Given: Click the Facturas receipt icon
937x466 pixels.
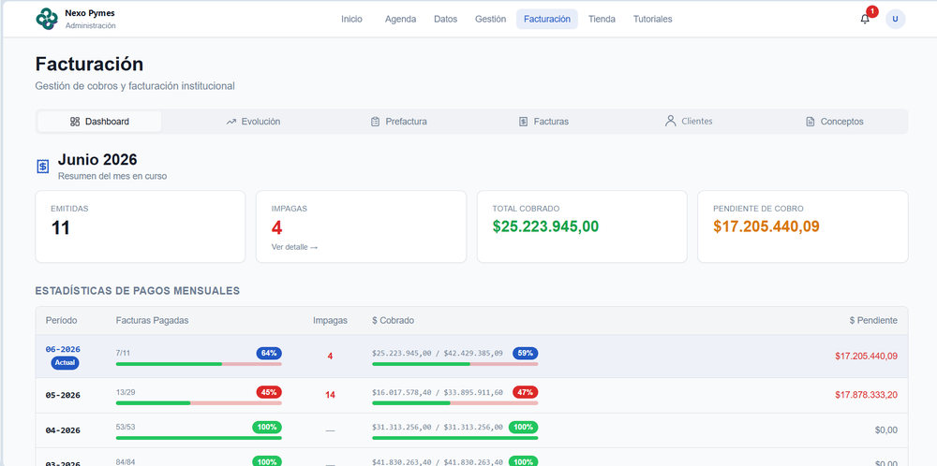Looking at the screenshot, I should click(523, 122).
